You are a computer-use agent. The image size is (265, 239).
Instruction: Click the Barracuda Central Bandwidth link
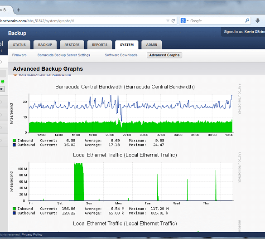[x=45, y=75]
